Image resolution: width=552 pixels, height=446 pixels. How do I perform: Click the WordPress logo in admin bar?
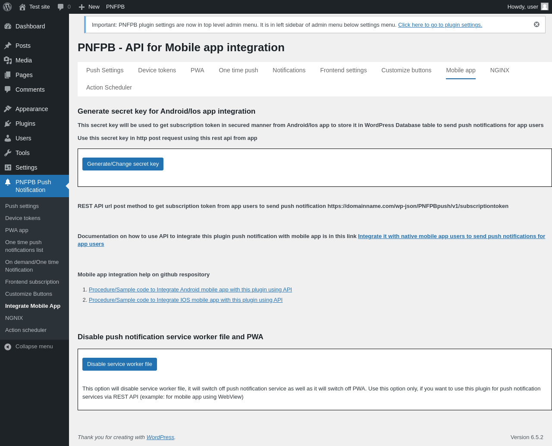click(7, 7)
